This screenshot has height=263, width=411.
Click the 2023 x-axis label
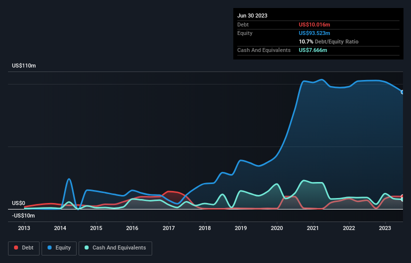[385, 228]
